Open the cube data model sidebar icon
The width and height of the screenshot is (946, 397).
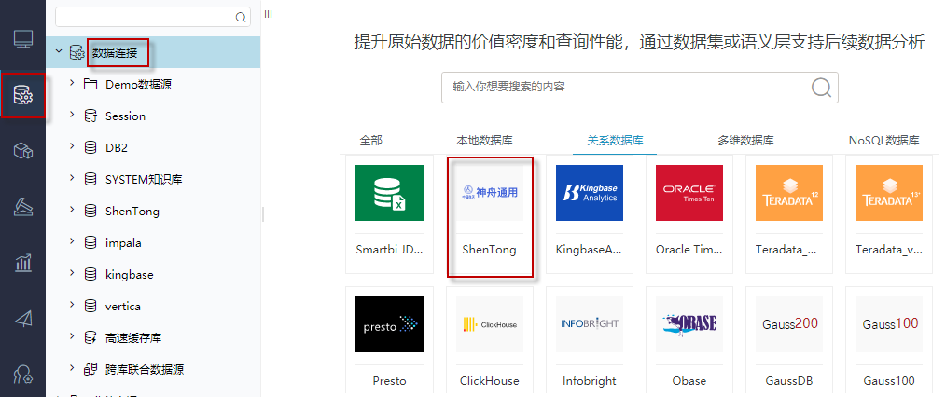23,151
